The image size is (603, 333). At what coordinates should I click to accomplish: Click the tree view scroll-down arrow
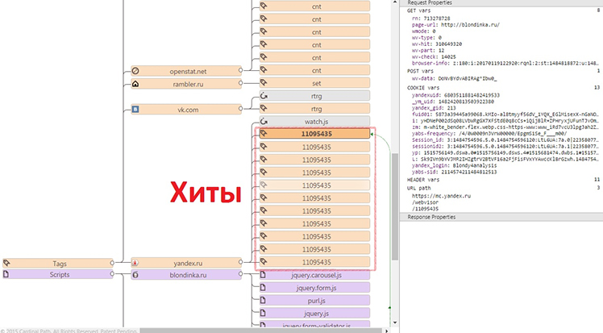(394, 323)
